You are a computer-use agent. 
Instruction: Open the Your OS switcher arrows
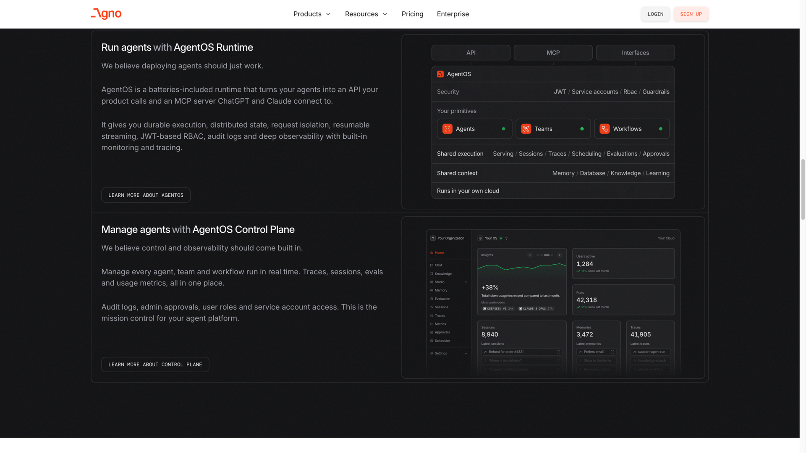tap(506, 238)
